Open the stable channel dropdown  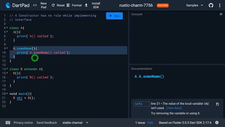pyautogui.click(x=75, y=123)
